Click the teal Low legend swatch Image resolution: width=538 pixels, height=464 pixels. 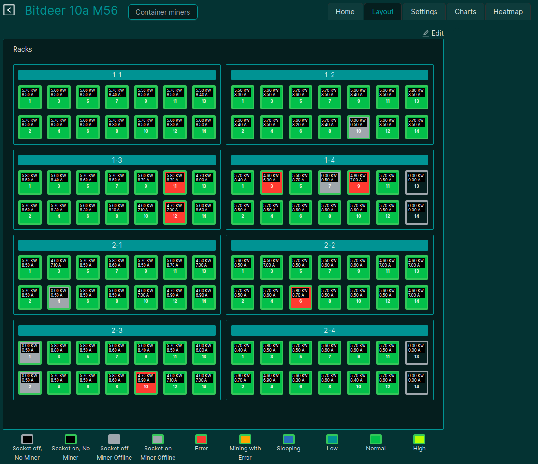pos(332,439)
